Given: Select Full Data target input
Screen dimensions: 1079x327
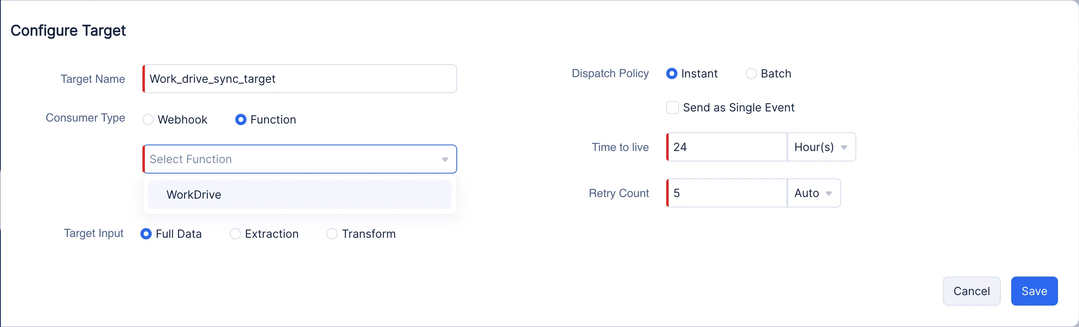Looking at the screenshot, I should pyautogui.click(x=146, y=234).
